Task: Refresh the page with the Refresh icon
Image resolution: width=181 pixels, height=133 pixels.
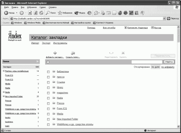Action: (36, 13)
